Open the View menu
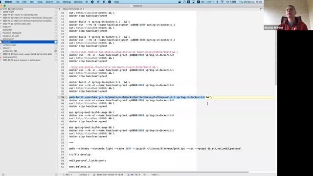This screenshot has width=313, height=176. pos(40,2)
